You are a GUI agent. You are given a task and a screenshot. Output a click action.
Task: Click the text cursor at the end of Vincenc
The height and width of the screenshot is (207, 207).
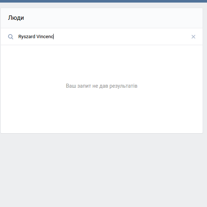(x=54, y=37)
